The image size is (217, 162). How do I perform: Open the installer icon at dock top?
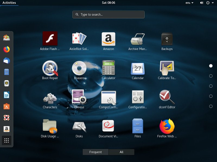(x=7, y=38)
